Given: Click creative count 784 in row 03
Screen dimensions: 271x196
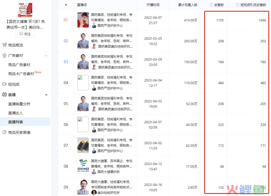Looking at the screenshot, I should coord(221,62).
